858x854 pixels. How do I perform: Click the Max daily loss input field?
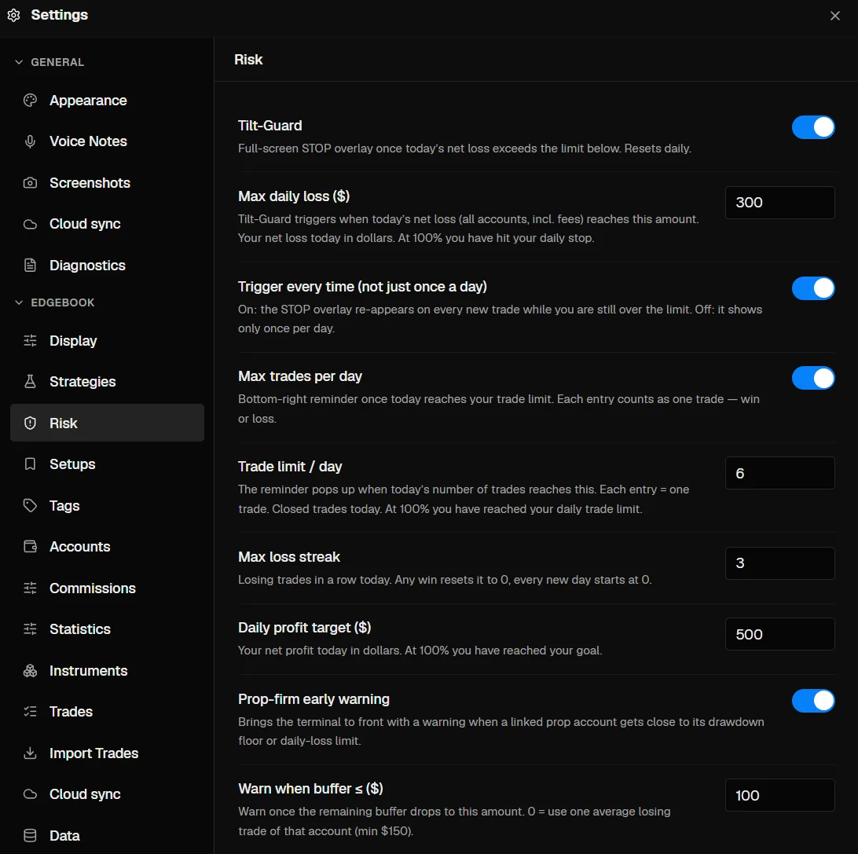click(x=779, y=203)
